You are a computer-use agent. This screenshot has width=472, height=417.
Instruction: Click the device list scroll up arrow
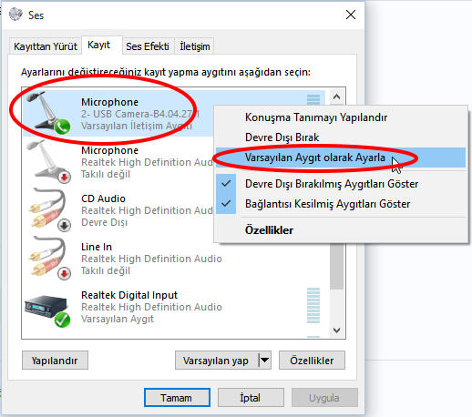(336, 97)
